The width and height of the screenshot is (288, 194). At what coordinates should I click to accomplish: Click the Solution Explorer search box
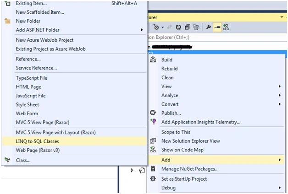click(217, 37)
